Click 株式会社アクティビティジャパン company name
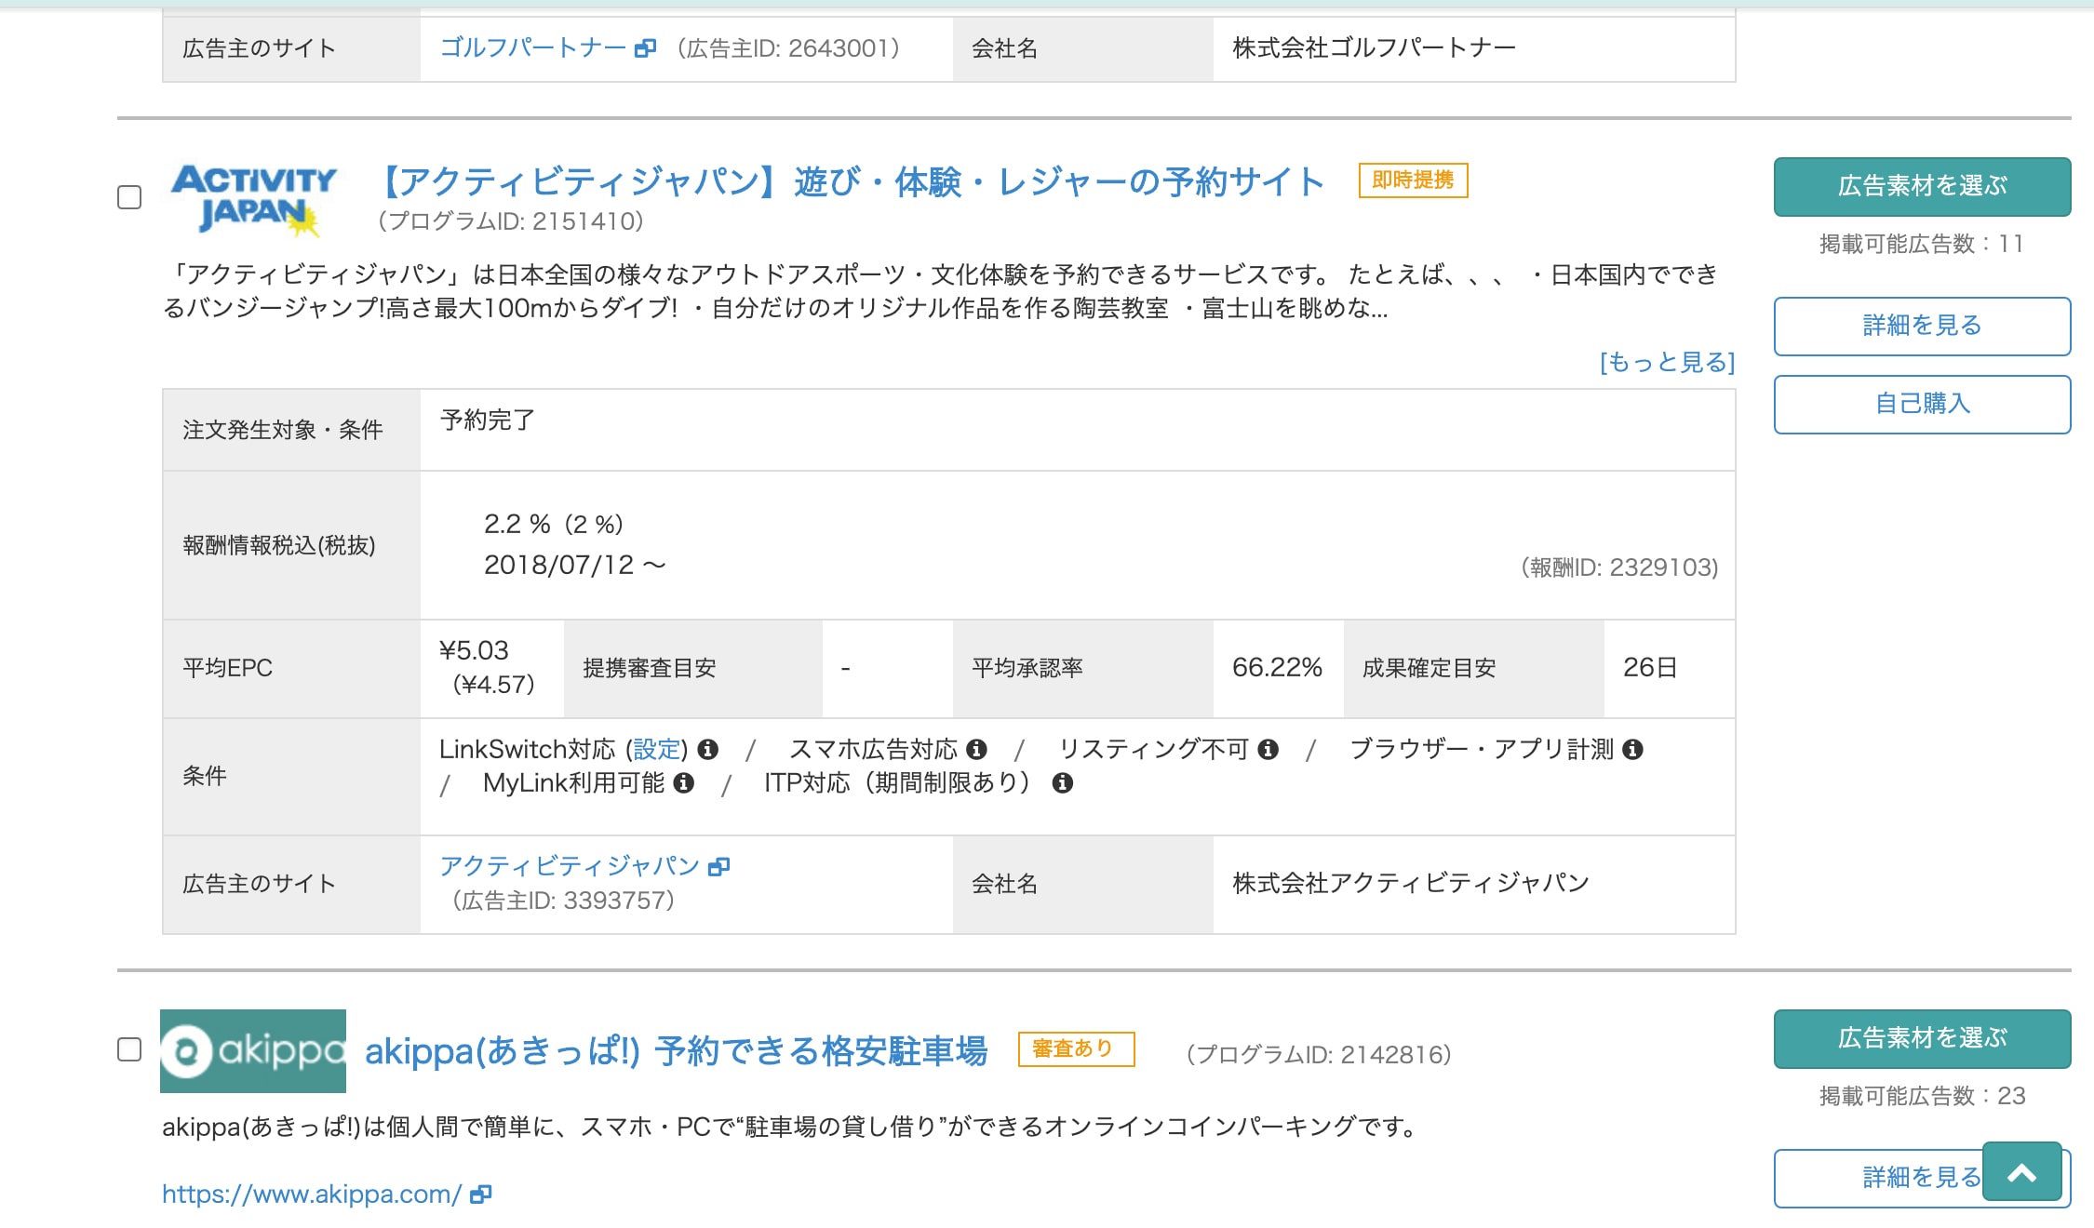Screen dimensions: 2094x1228 pyautogui.click(x=1411, y=883)
